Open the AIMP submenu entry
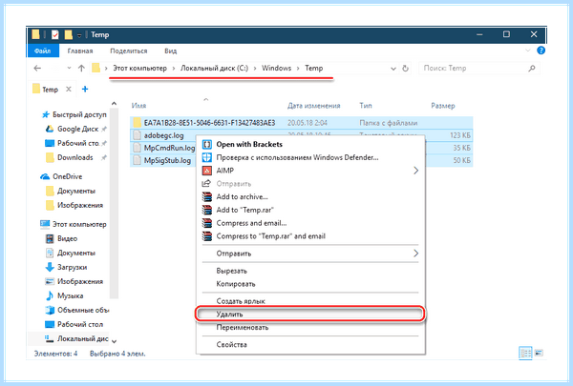 pos(310,171)
